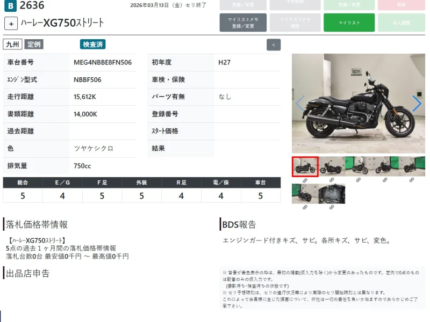Image resolution: width=430 pixels, height=322 pixels.
Task: Show the previous photo with the left arrow
Action: (300, 103)
